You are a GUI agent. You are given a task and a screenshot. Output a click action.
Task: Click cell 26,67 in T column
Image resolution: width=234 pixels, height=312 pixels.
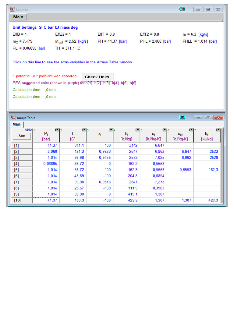pos(73,188)
